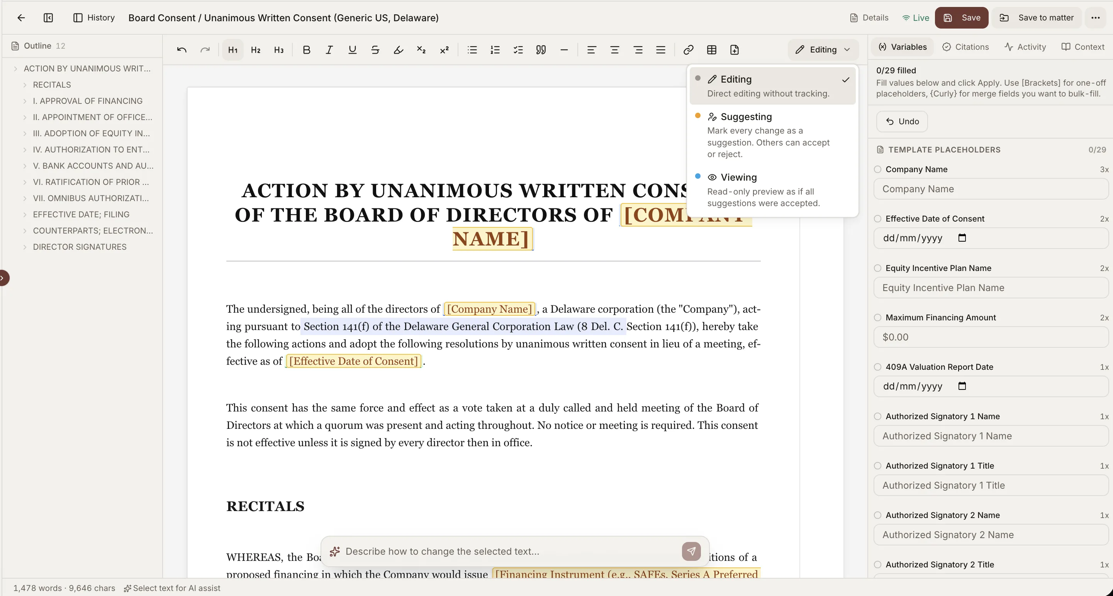Expand III. ADOPTION OF EQUITY IN... outline item
Image resolution: width=1113 pixels, height=596 pixels.
pos(25,134)
